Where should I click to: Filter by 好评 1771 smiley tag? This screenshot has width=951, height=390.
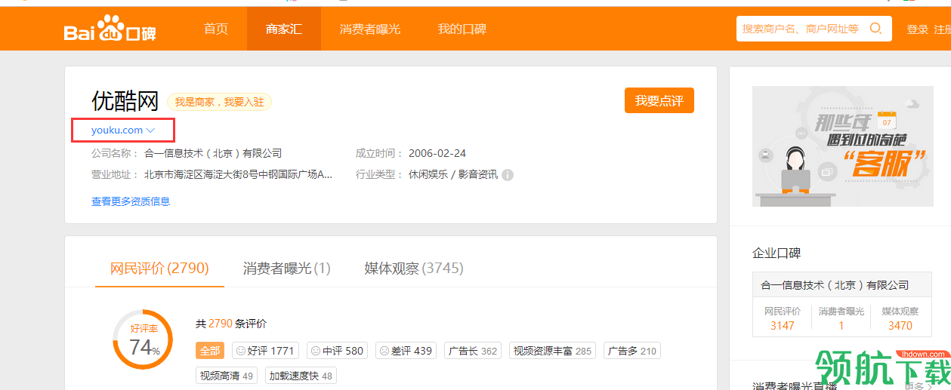tap(265, 351)
